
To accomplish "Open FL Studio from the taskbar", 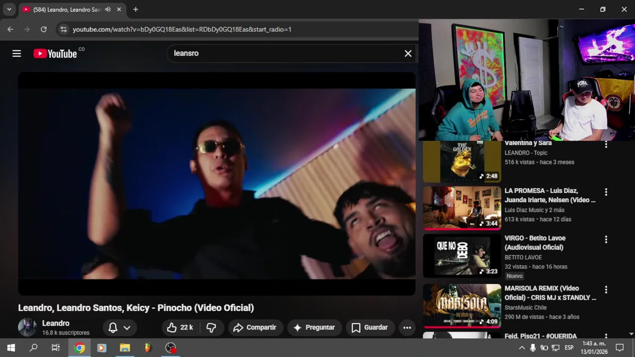I will point(148,348).
